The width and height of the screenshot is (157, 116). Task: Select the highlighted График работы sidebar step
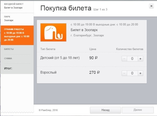[17, 35]
